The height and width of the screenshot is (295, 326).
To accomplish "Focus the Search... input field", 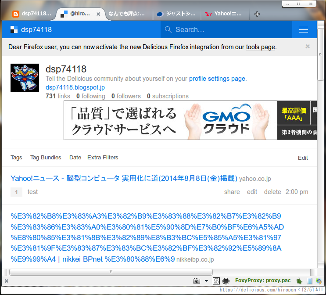I will [x=226, y=29].
